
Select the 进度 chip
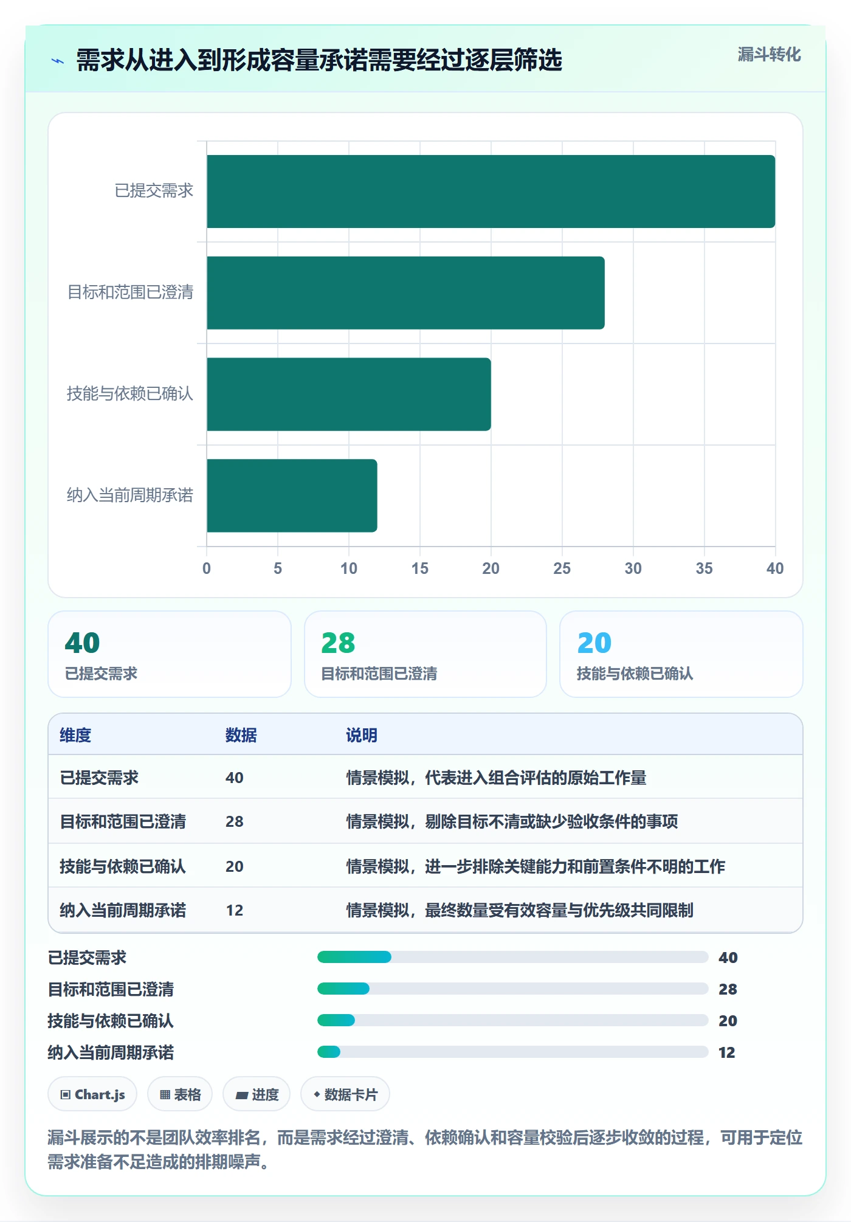click(x=257, y=1094)
